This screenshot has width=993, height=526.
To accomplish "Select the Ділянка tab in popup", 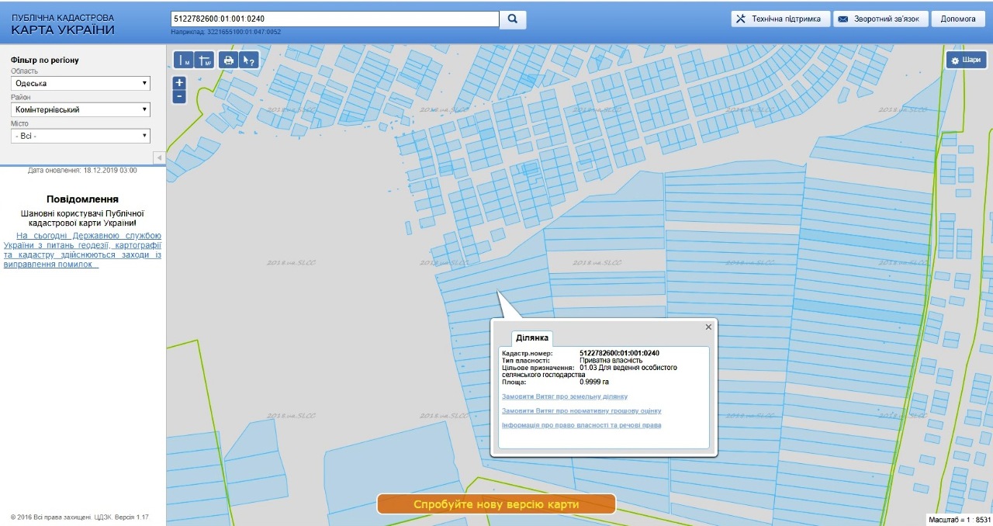I will pyautogui.click(x=532, y=338).
